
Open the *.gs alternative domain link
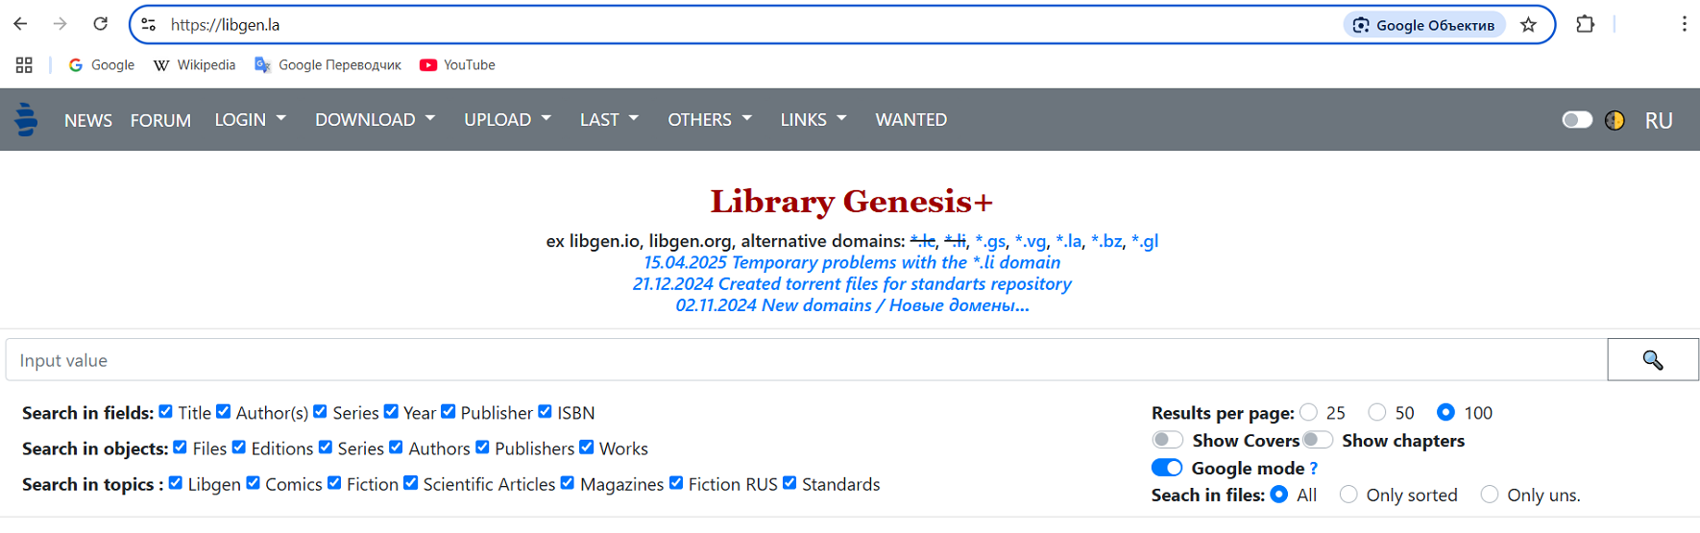[990, 241]
